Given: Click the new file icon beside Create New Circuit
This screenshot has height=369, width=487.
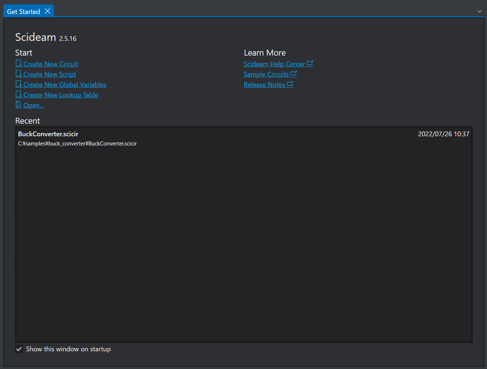Looking at the screenshot, I should point(18,63).
